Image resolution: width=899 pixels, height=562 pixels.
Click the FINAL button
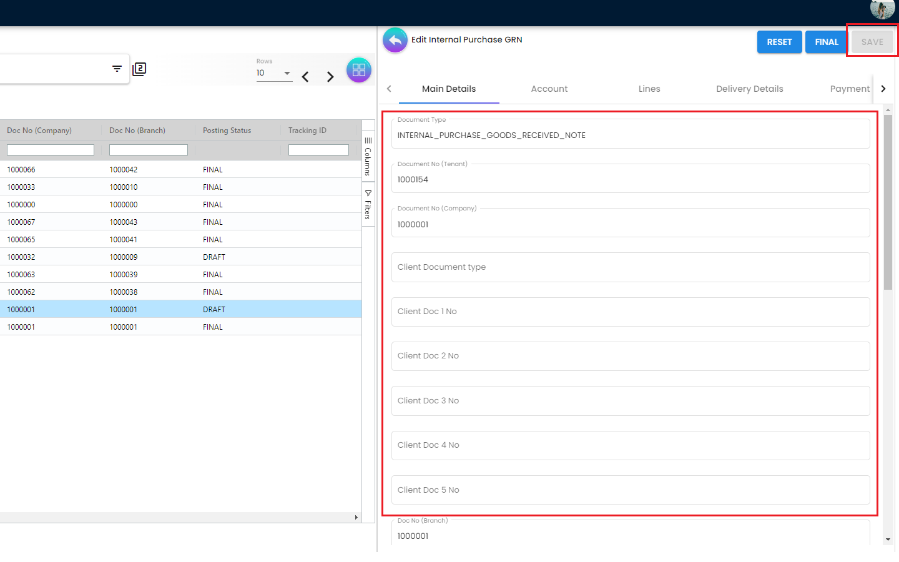(826, 42)
